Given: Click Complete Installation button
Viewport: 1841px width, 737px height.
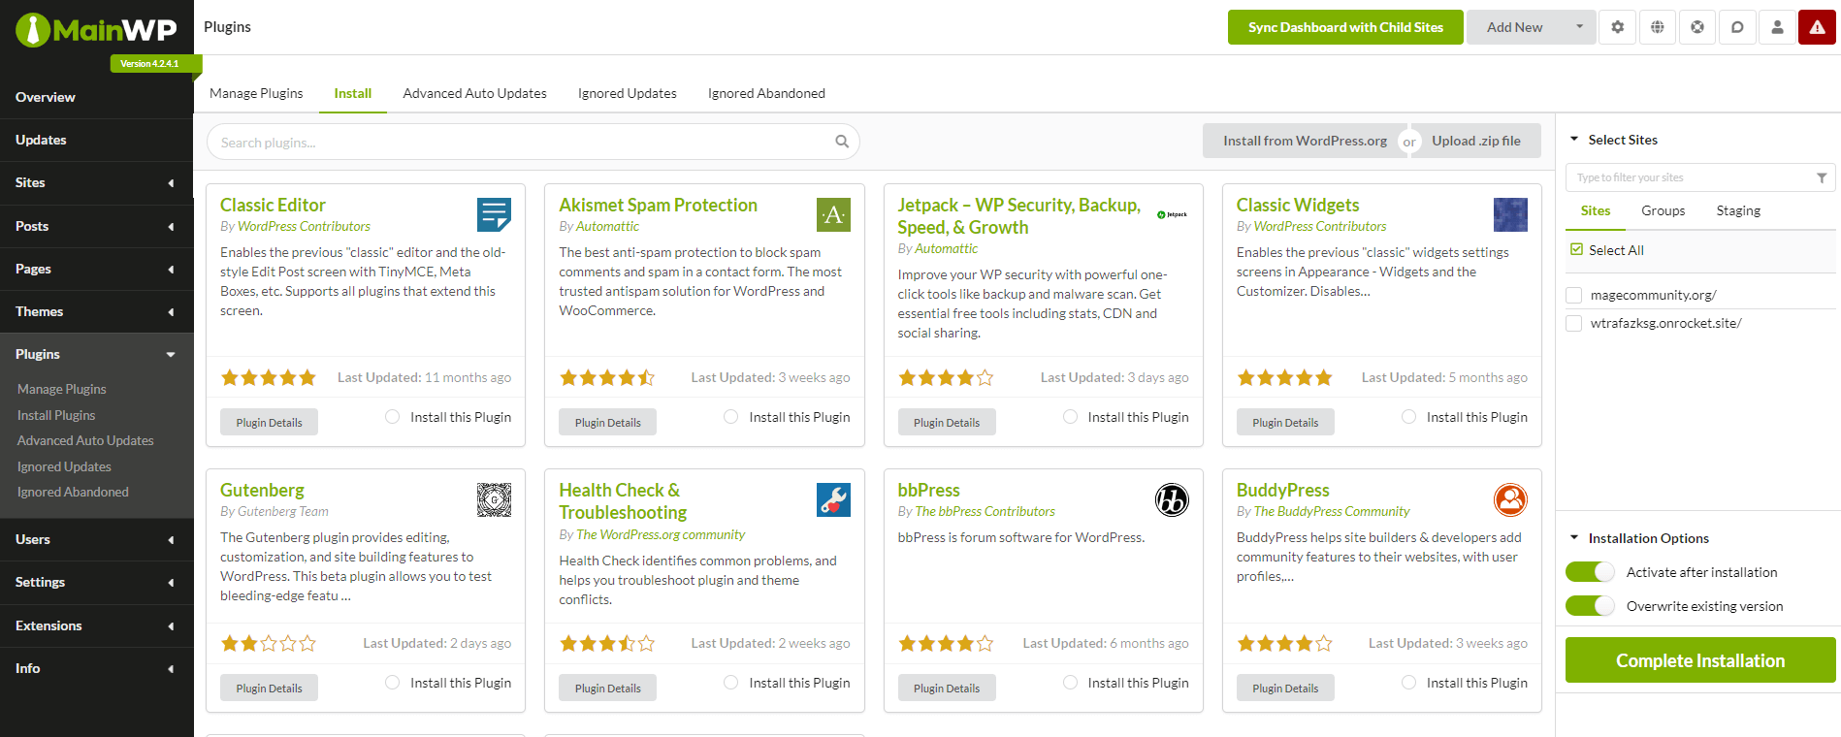Looking at the screenshot, I should coord(1700,660).
